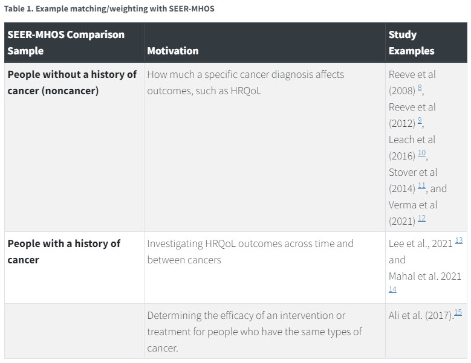This screenshot has height=363, width=471.
Task: Open citation 12 for Verma et al (2021)
Action: [421, 219]
